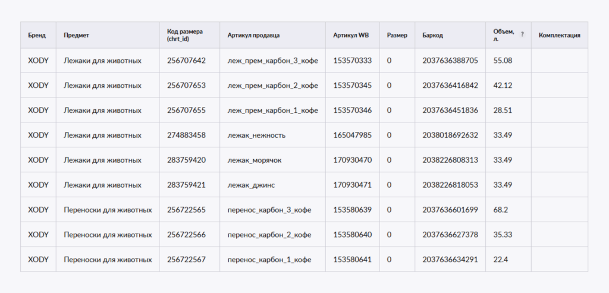Select the Баркод column header
Viewport: 609px width, 293px height.
pyautogui.click(x=433, y=36)
